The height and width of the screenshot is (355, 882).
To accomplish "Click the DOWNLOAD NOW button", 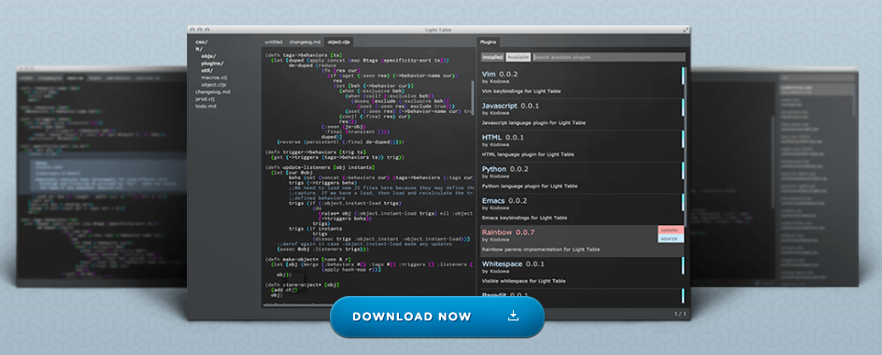I will coord(437,317).
